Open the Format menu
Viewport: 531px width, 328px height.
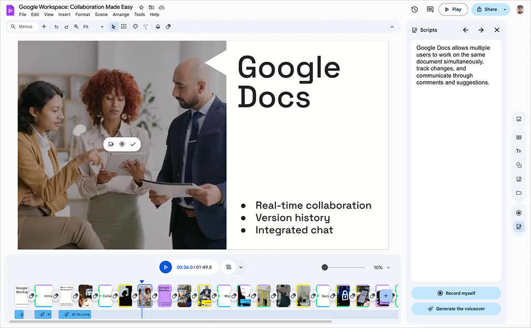click(x=82, y=15)
